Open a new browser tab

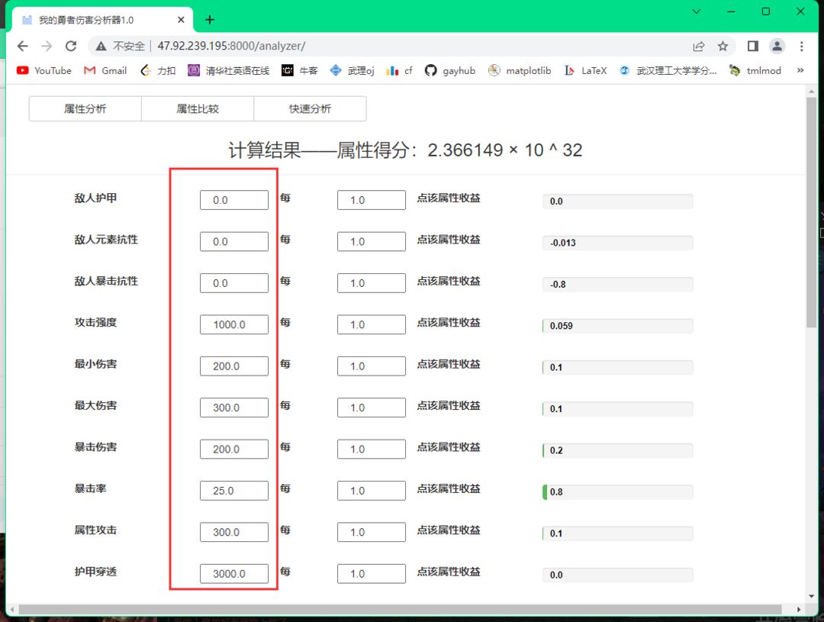[x=210, y=20]
